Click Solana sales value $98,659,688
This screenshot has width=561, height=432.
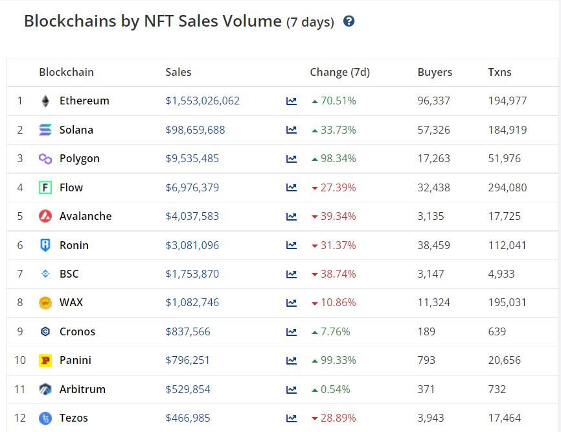pyautogui.click(x=195, y=130)
